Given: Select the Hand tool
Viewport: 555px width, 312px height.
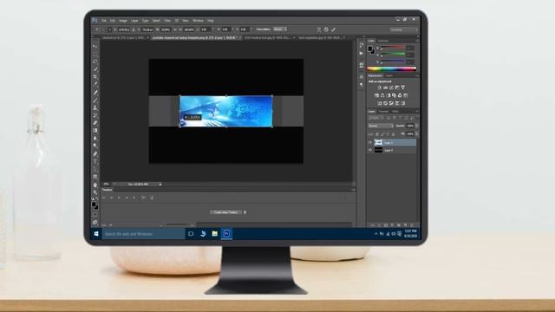Looking at the screenshot, I should point(95,185).
